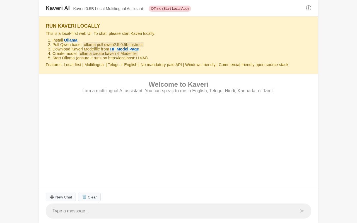Click the local-first web UI intro sentence
The height and width of the screenshot is (223, 357).
point(100,33)
